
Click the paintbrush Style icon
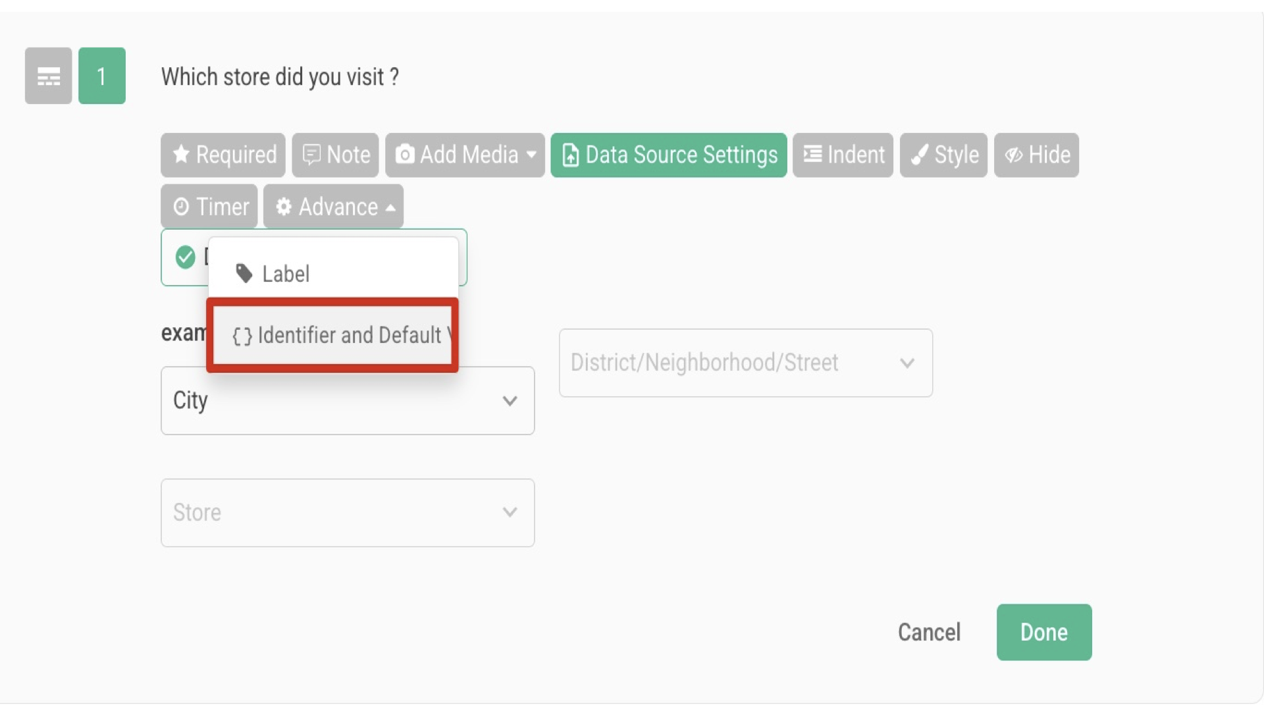tap(921, 155)
